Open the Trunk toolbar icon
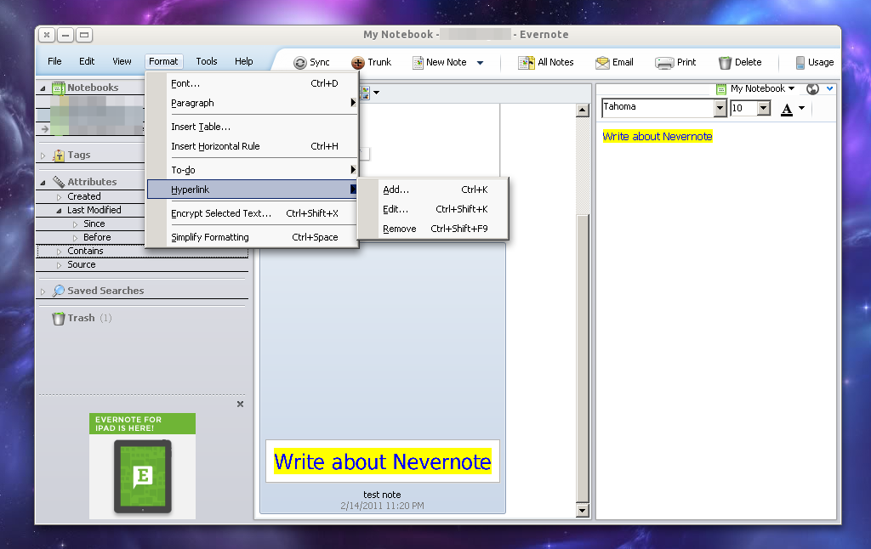The height and width of the screenshot is (549, 871). coord(358,63)
